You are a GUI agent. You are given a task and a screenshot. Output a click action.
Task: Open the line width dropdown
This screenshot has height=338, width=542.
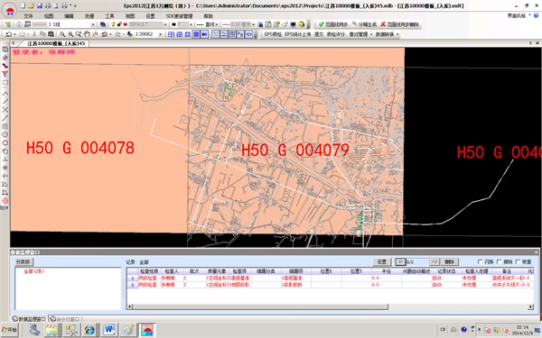pos(253,24)
